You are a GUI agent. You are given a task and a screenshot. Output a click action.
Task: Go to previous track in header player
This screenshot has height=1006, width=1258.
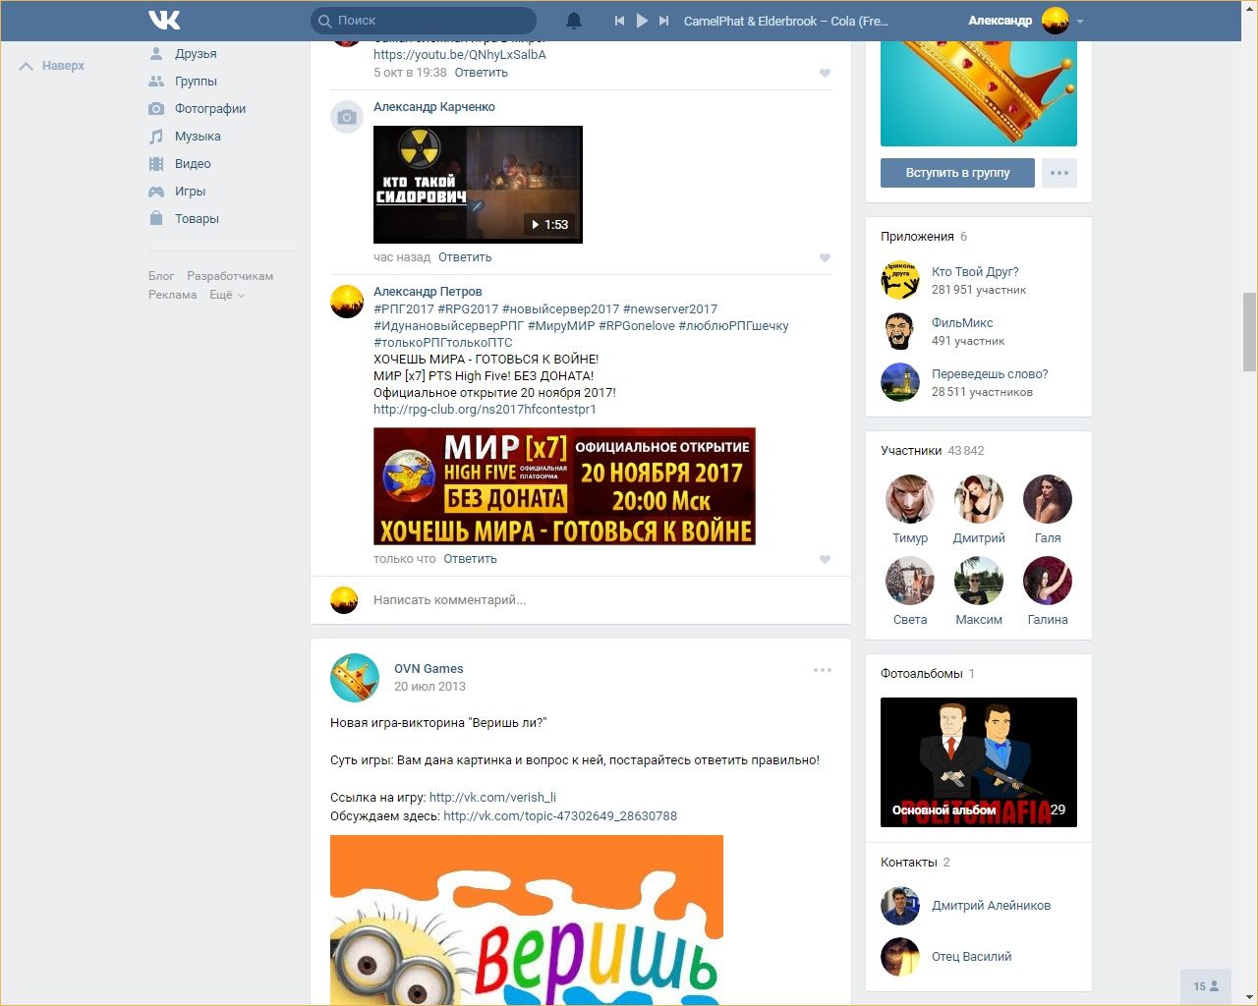[x=619, y=21]
